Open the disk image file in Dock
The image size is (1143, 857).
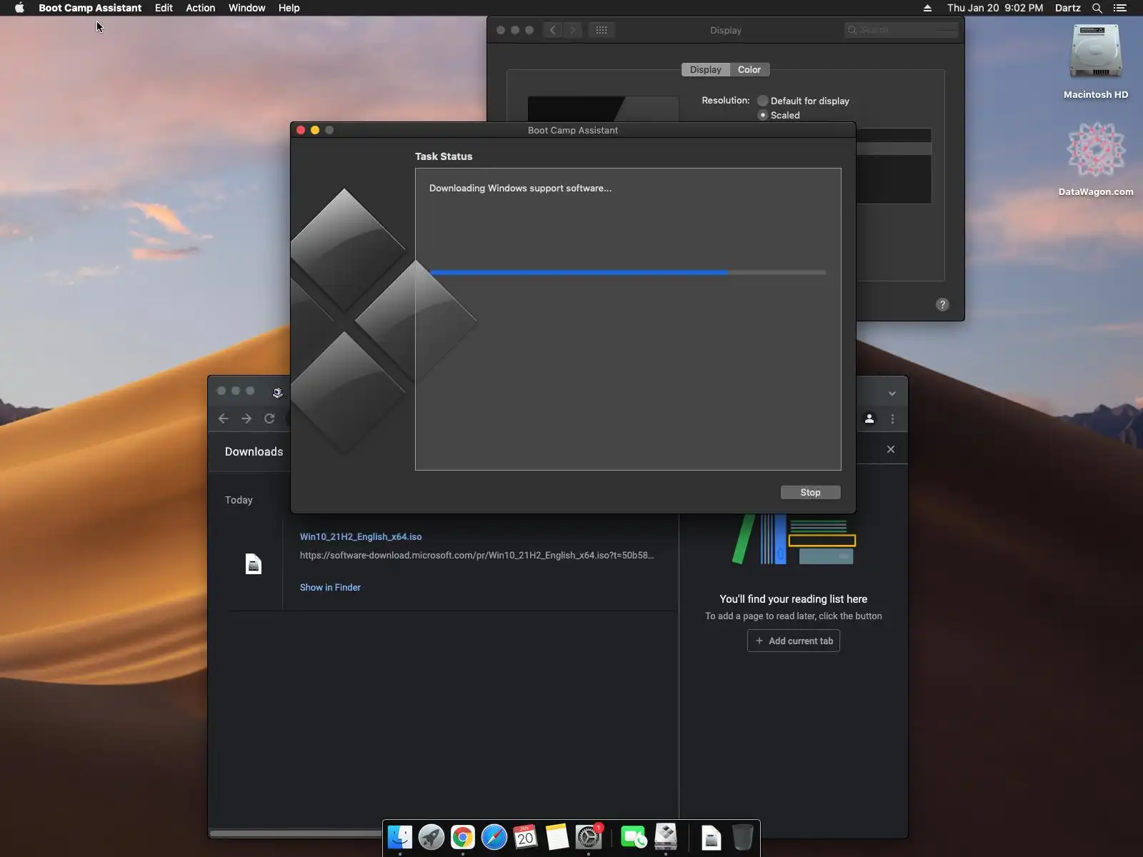712,837
